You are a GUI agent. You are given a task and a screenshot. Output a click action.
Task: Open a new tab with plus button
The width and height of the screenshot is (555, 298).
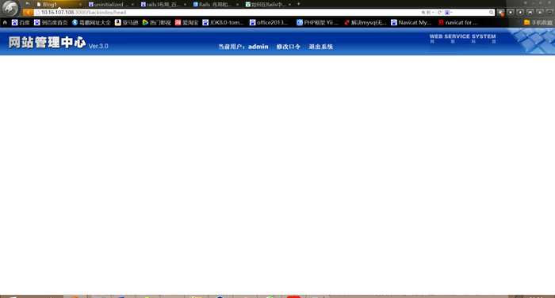pyautogui.click(x=298, y=4)
